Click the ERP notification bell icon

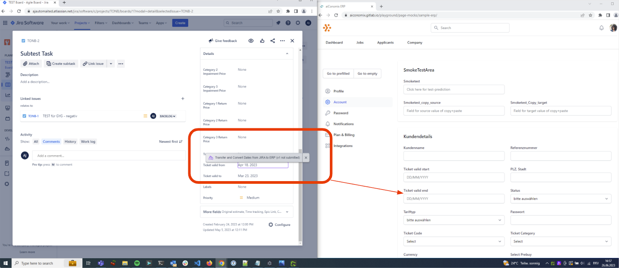point(601,28)
